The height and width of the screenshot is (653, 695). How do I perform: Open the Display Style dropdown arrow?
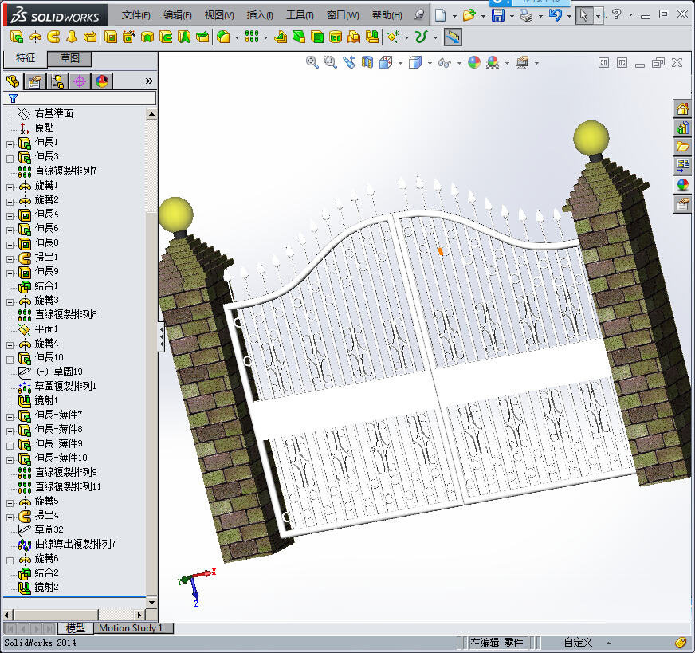click(429, 62)
